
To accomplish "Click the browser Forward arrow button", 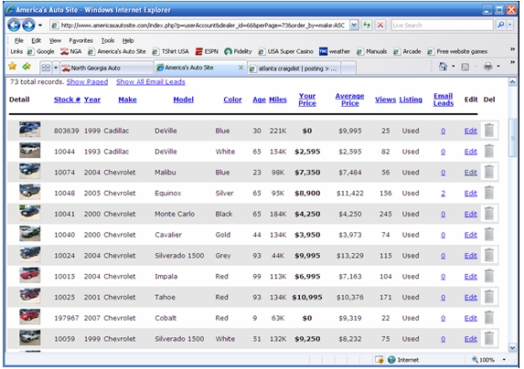I will click(x=28, y=25).
